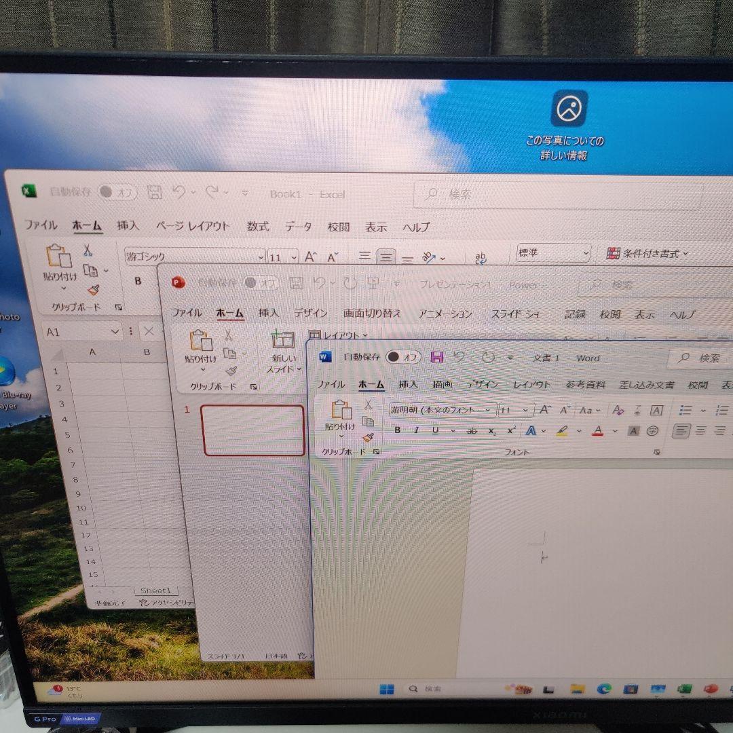Image resolution: width=733 pixels, height=733 pixels.
Task: Open the 標準 number format dropdown in Excel
Action: coord(585,253)
